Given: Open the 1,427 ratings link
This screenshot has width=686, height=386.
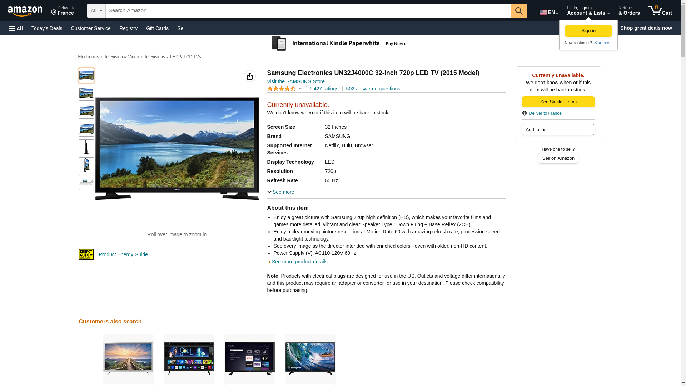Looking at the screenshot, I should coord(324,89).
